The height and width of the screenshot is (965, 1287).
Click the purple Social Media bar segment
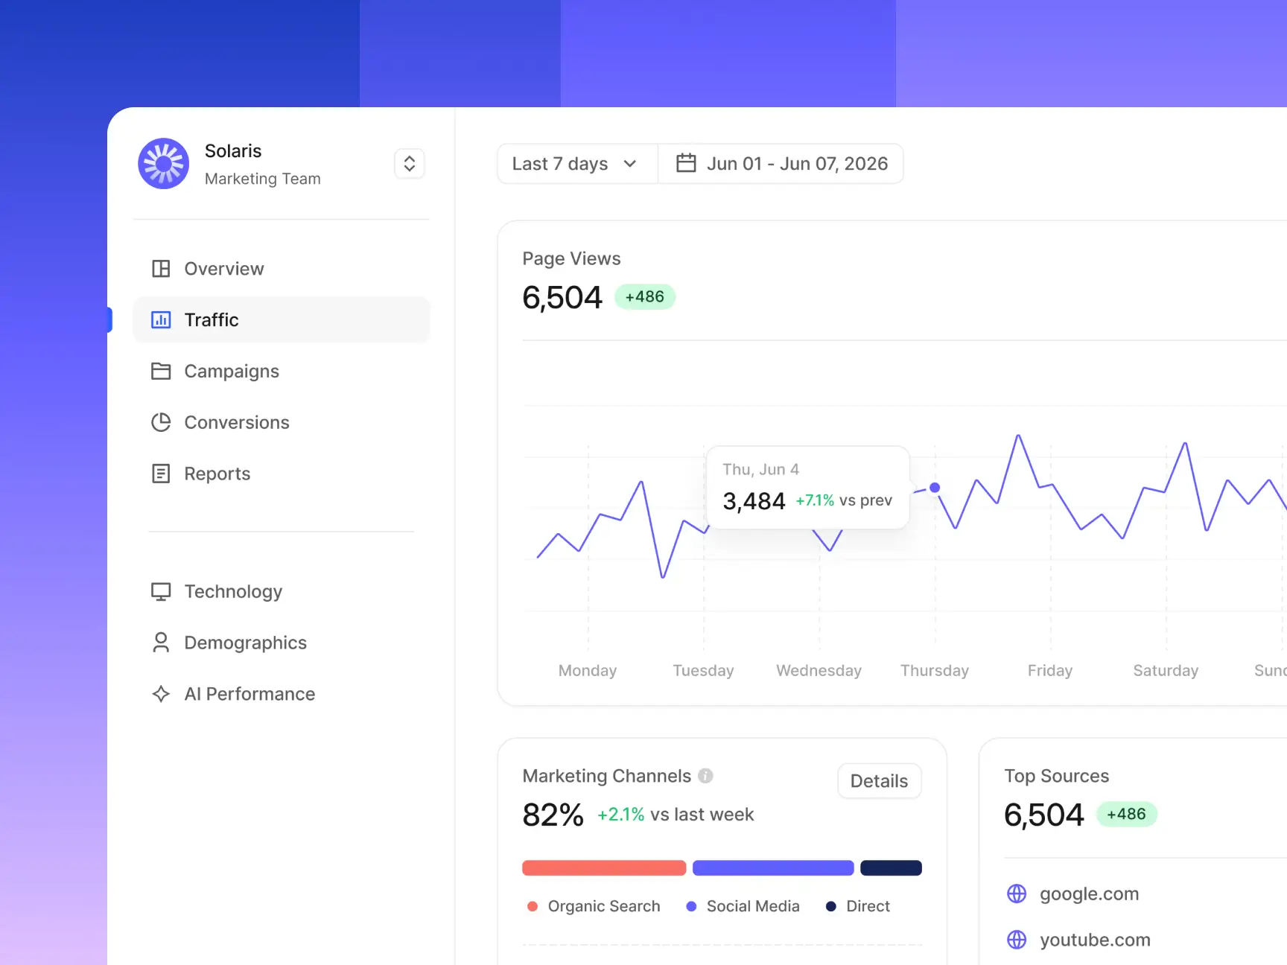[773, 867]
